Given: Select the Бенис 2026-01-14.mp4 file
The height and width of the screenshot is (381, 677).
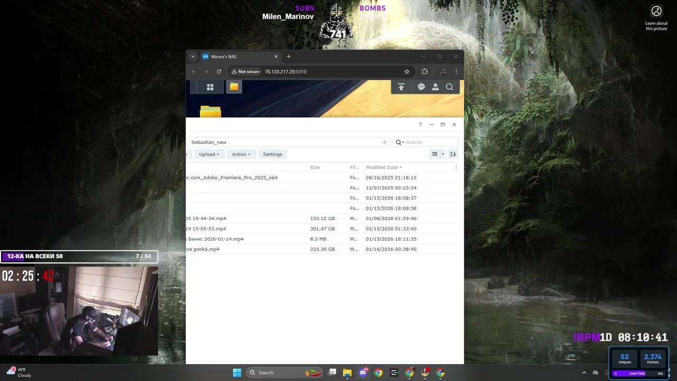Looking at the screenshot, I should tap(322, 239).
